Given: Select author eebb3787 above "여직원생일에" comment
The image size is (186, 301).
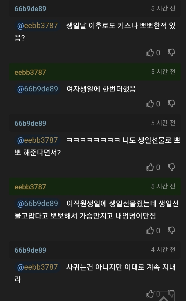Looking at the screenshot, I should click(30, 187).
